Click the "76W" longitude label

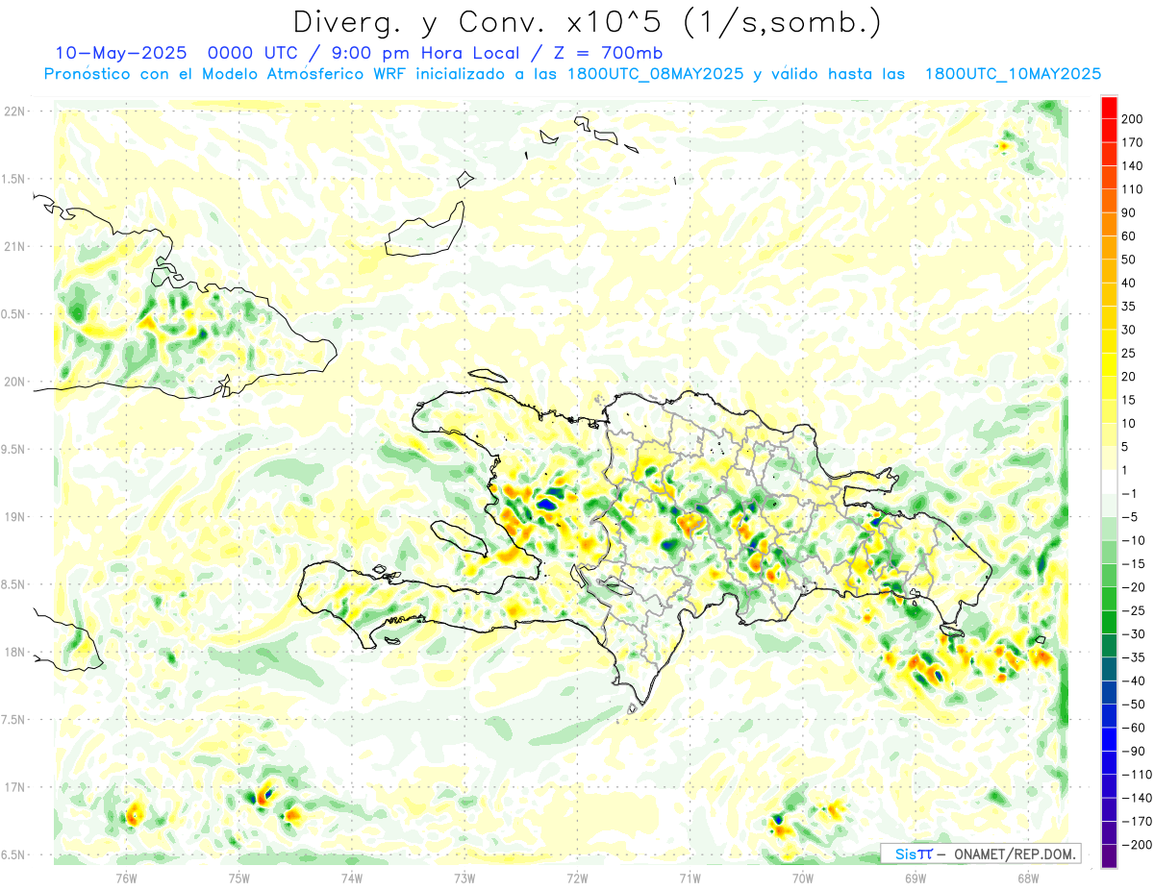pos(126,878)
